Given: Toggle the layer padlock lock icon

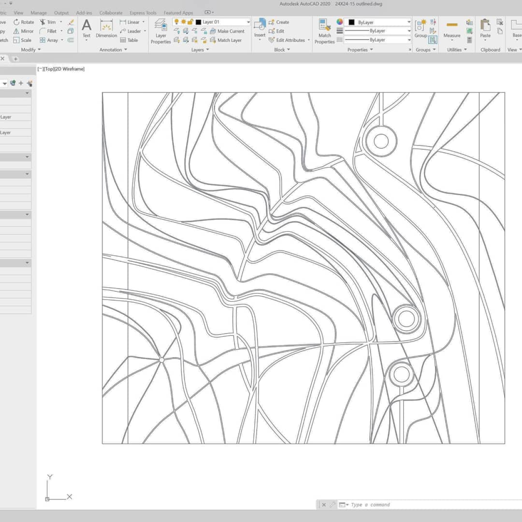Looking at the screenshot, I should [190, 22].
